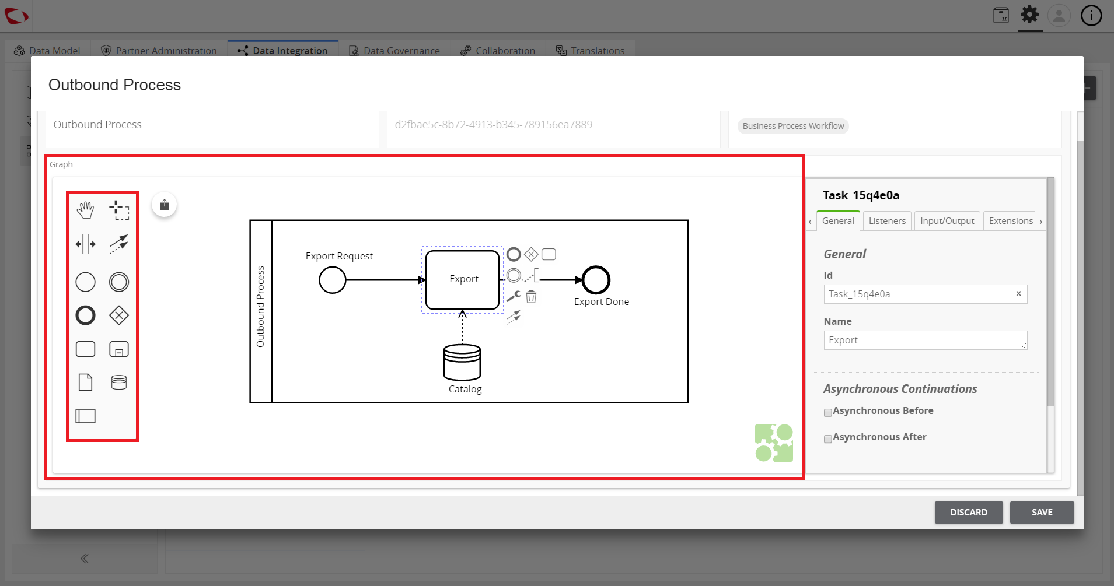The image size is (1114, 586).
Task: Open calendar/task icon in header
Action: coord(1001,15)
